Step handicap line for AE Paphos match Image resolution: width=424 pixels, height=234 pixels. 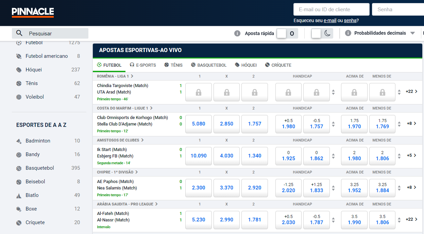pos(333,188)
